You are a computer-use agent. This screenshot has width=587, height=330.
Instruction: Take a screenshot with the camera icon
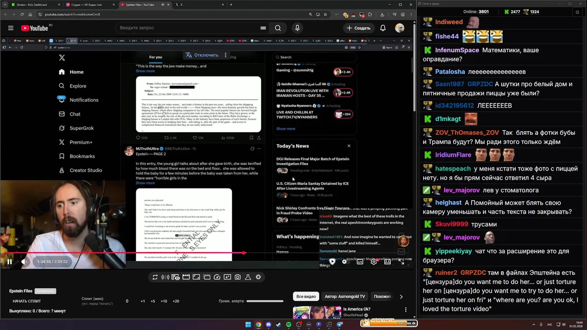[238, 277]
